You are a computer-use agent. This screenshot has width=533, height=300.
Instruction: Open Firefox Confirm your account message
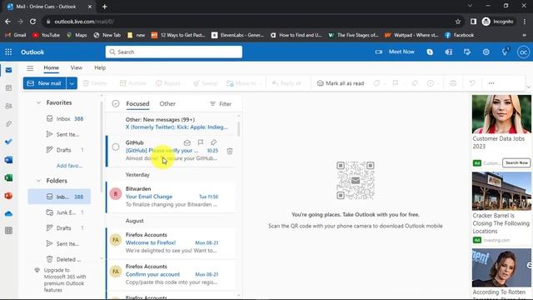coord(171,274)
